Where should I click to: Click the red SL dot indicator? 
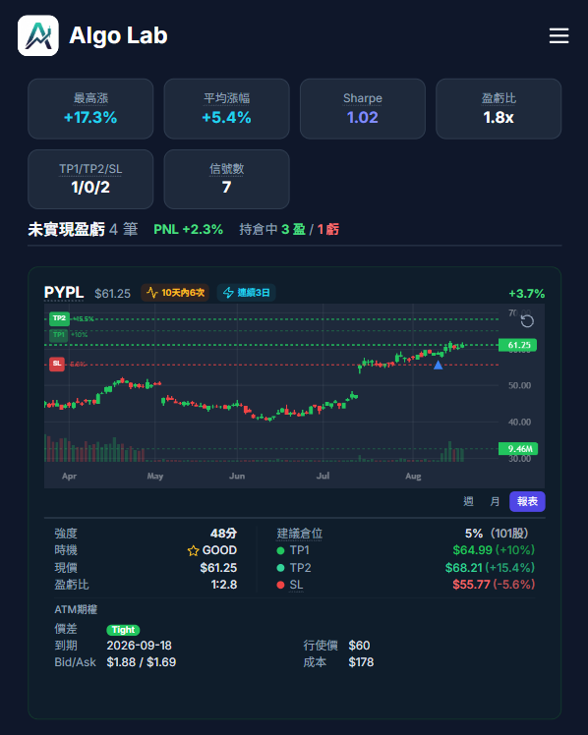click(x=281, y=585)
